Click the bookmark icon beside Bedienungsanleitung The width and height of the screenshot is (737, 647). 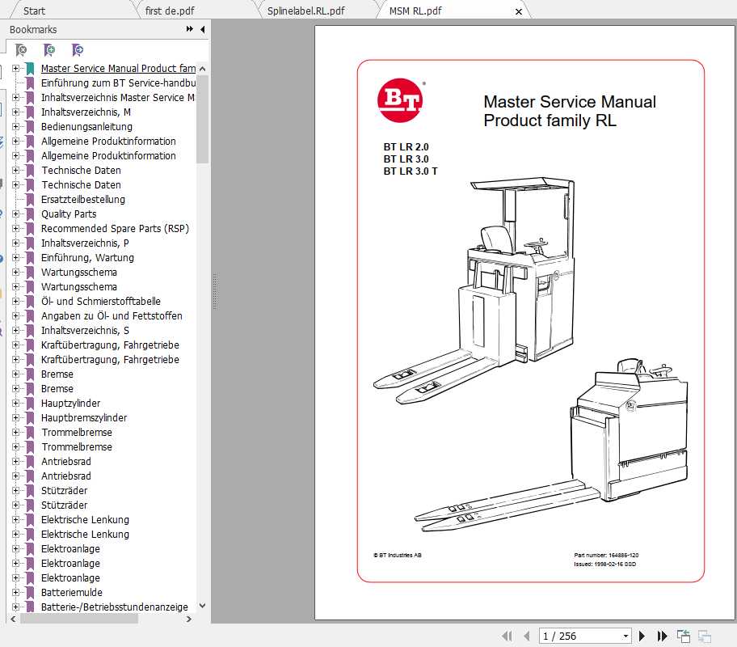tap(30, 127)
